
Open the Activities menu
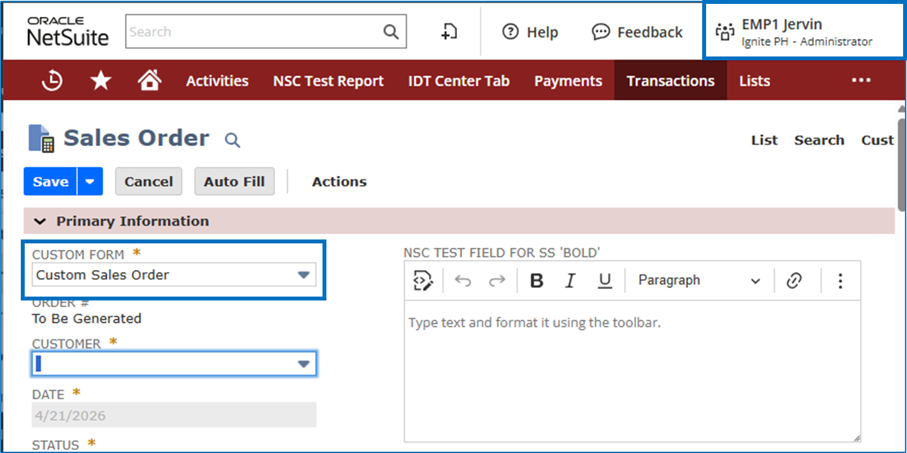217,80
